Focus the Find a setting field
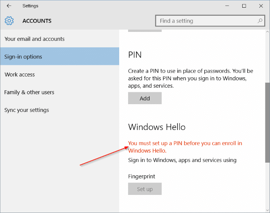The image size is (270, 213). pos(210,21)
